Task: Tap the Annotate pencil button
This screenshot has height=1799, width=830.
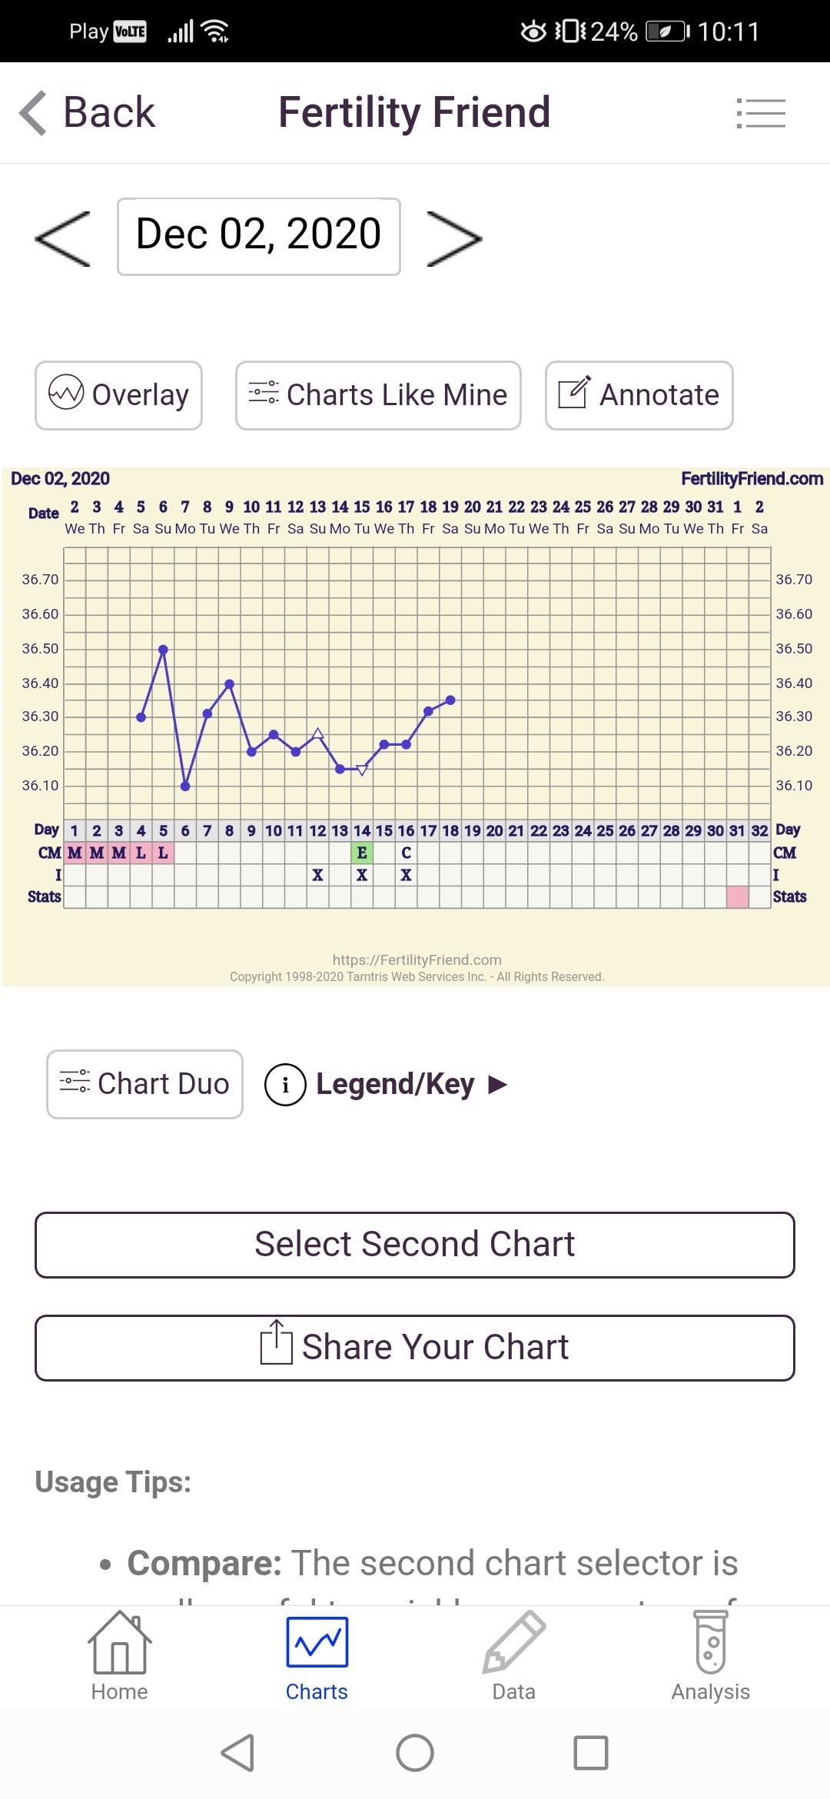Action: click(x=639, y=395)
